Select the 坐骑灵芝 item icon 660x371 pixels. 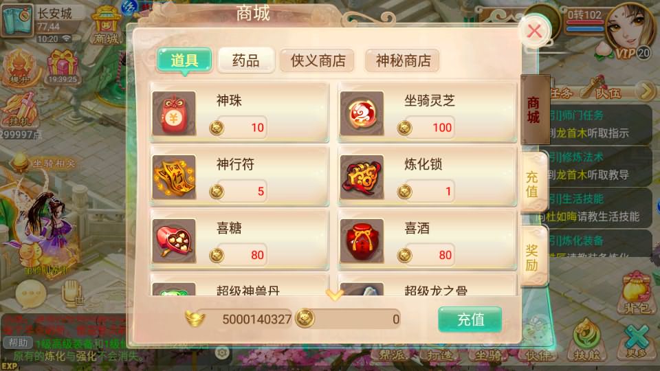point(362,113)
